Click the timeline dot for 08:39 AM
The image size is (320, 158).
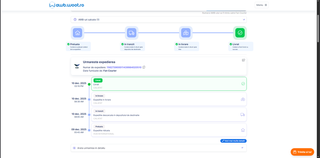(x=89, y=99)
